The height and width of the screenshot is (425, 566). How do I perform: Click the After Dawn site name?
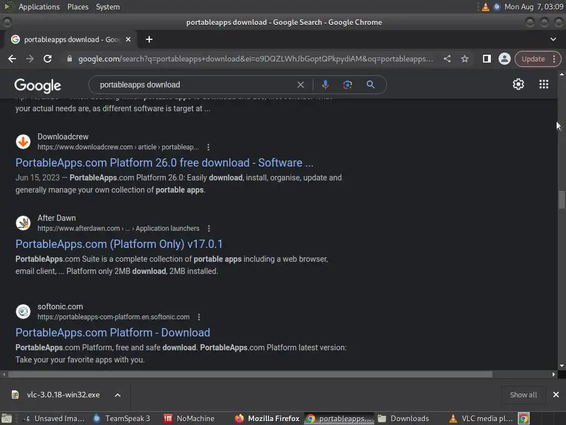[x=57, y=218]
